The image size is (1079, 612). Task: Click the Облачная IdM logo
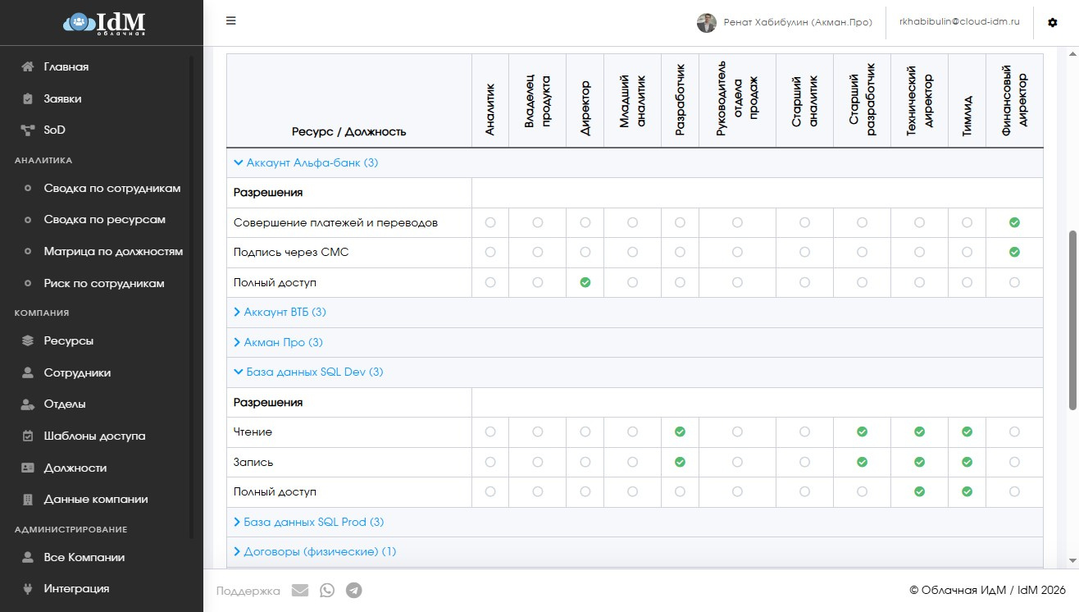tap(104, 23)
